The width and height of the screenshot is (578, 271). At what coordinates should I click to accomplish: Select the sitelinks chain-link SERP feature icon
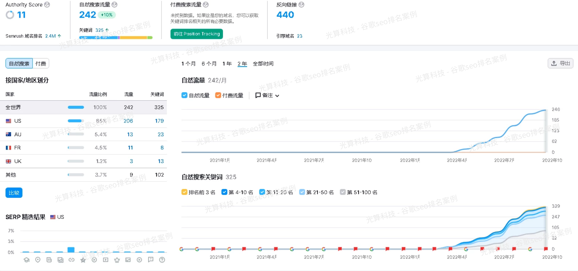point(72,260)
